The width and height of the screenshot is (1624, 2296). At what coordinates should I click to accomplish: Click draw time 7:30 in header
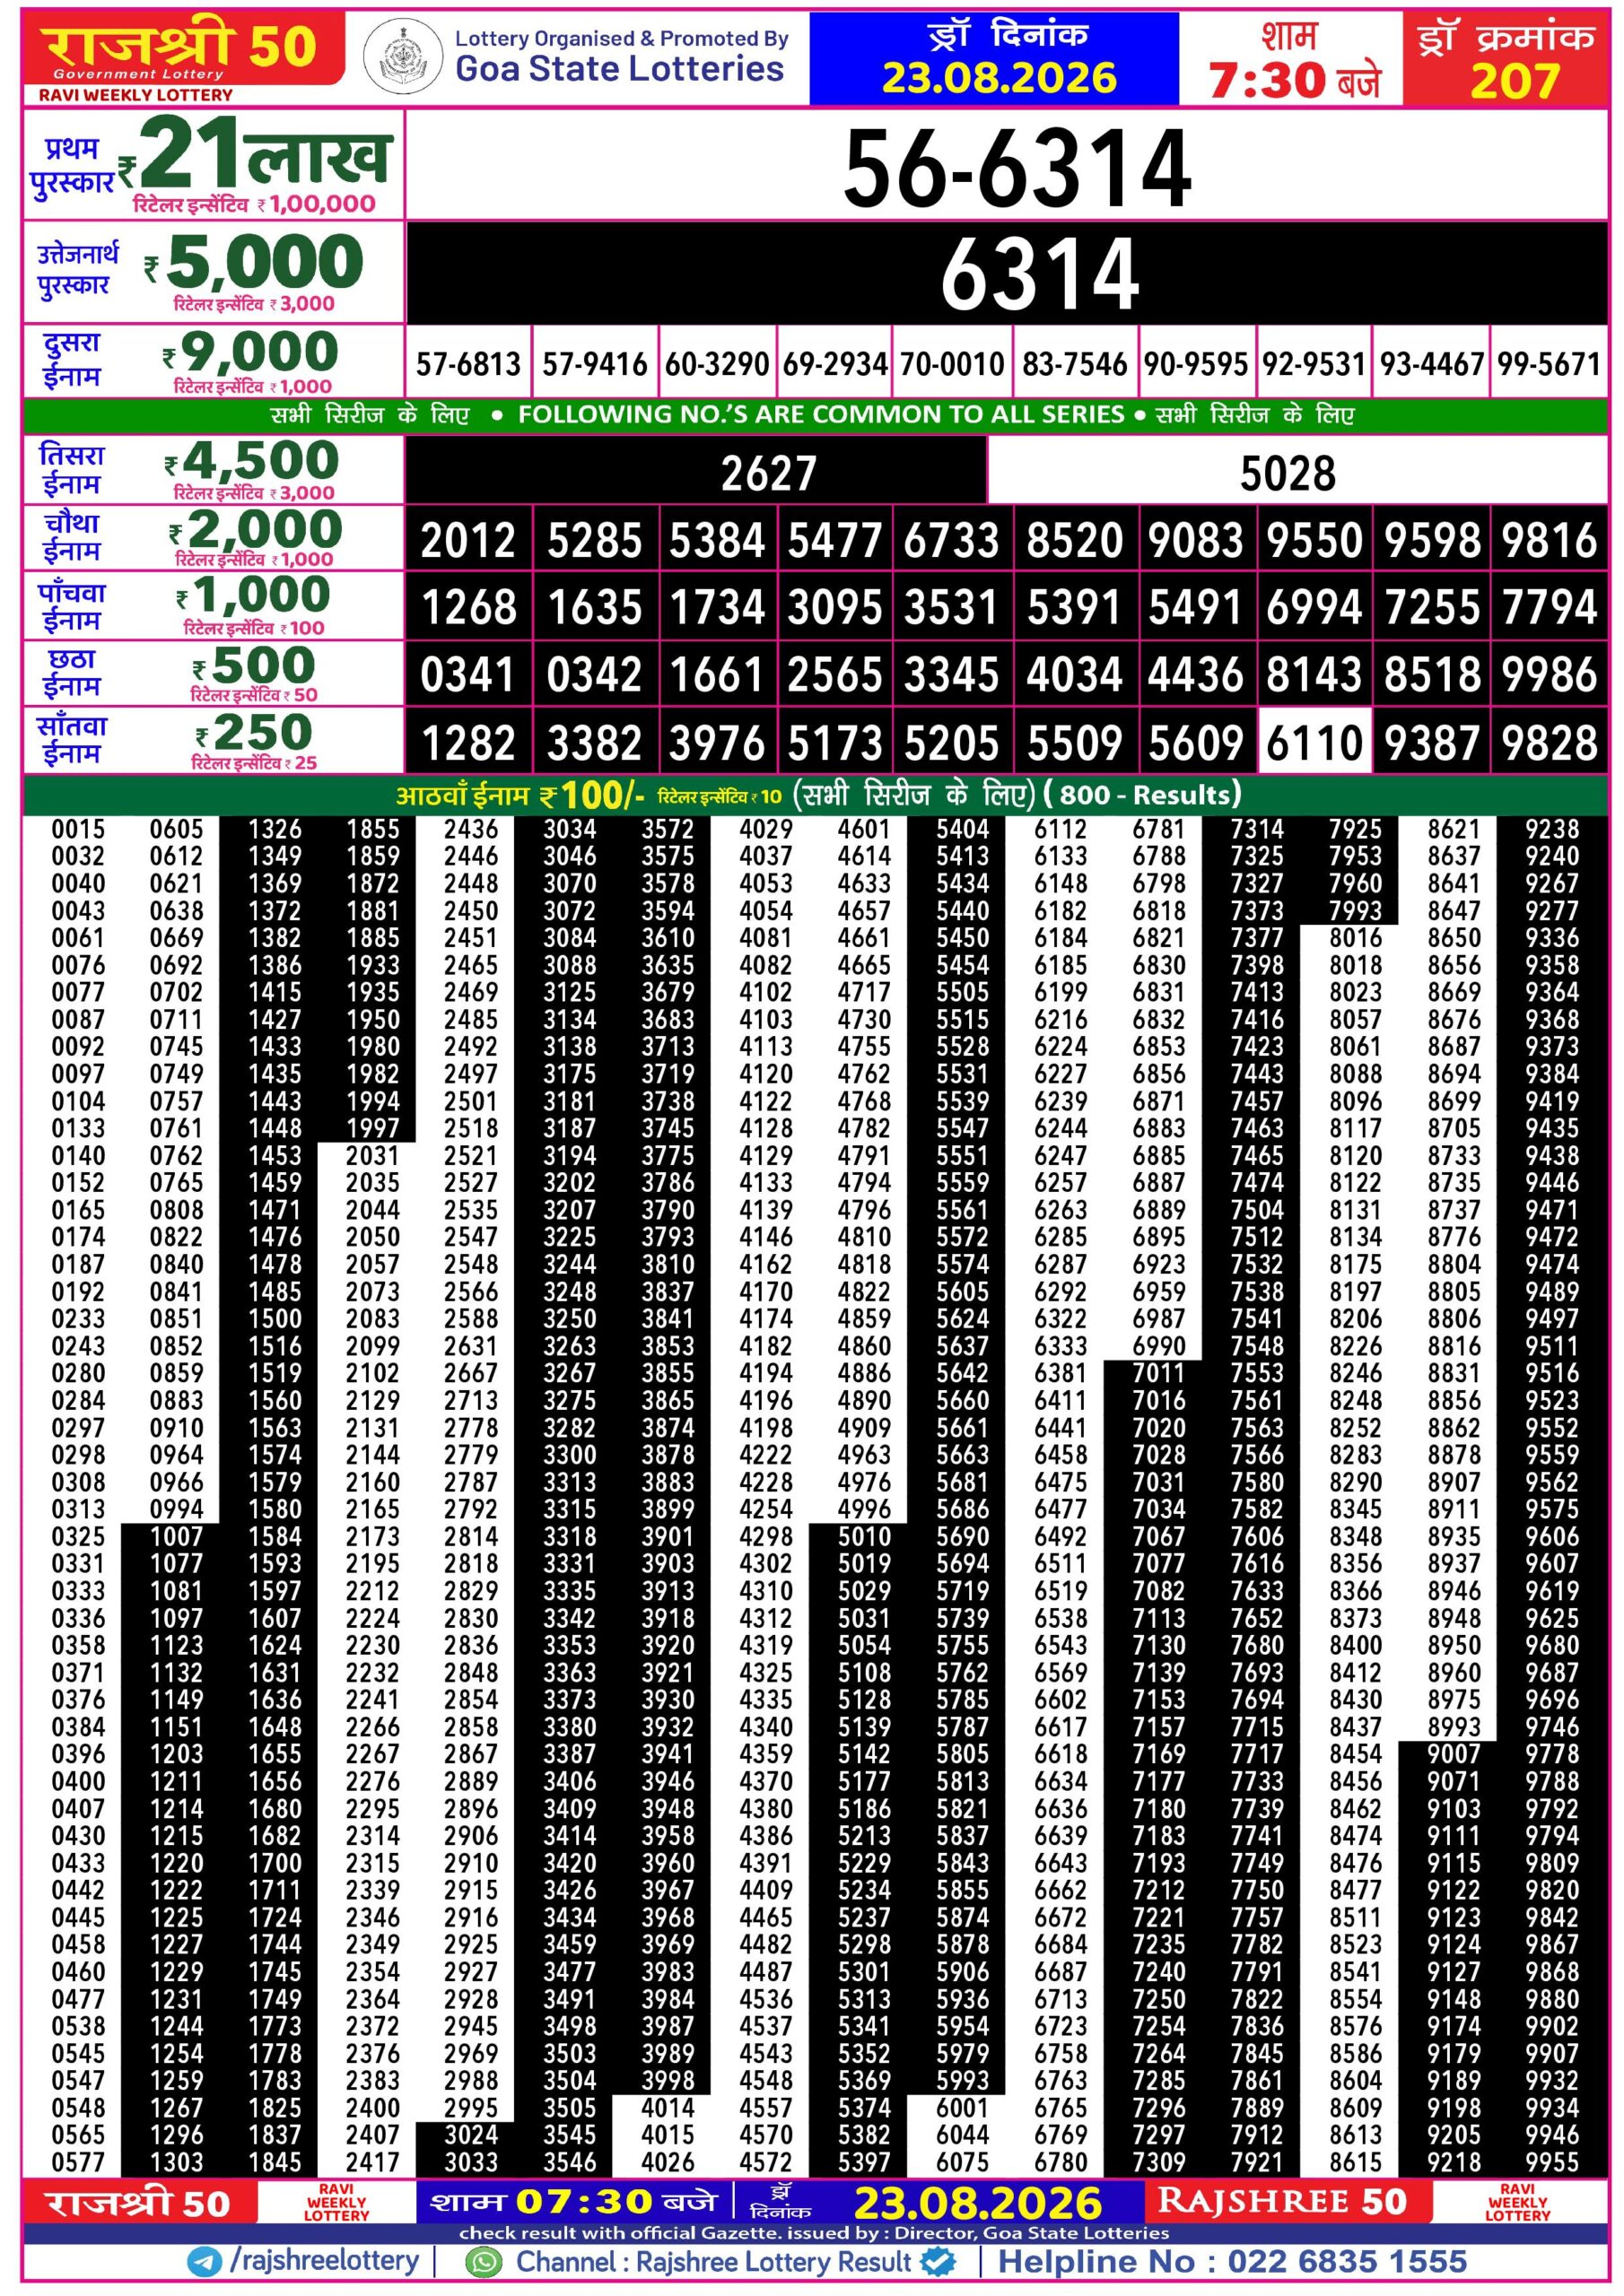coord(1267,80)
